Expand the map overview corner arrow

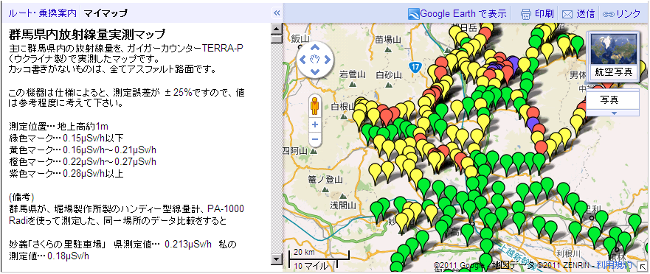click(642, 266)
